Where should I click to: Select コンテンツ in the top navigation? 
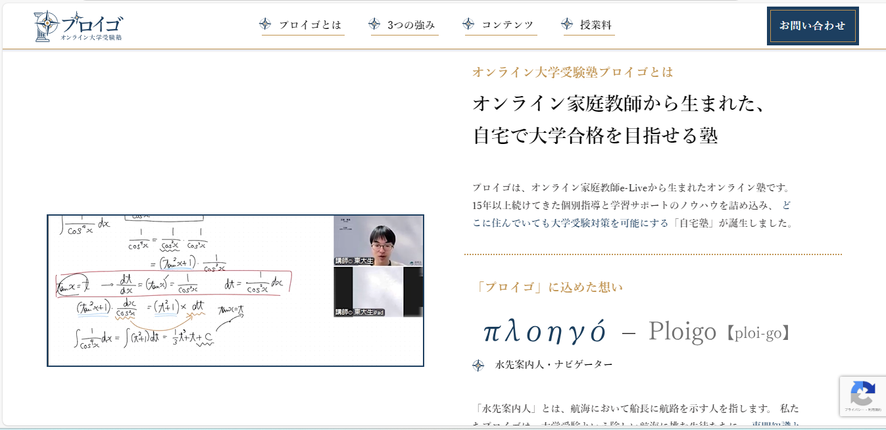pyautogui.click(x=507, y=25)
